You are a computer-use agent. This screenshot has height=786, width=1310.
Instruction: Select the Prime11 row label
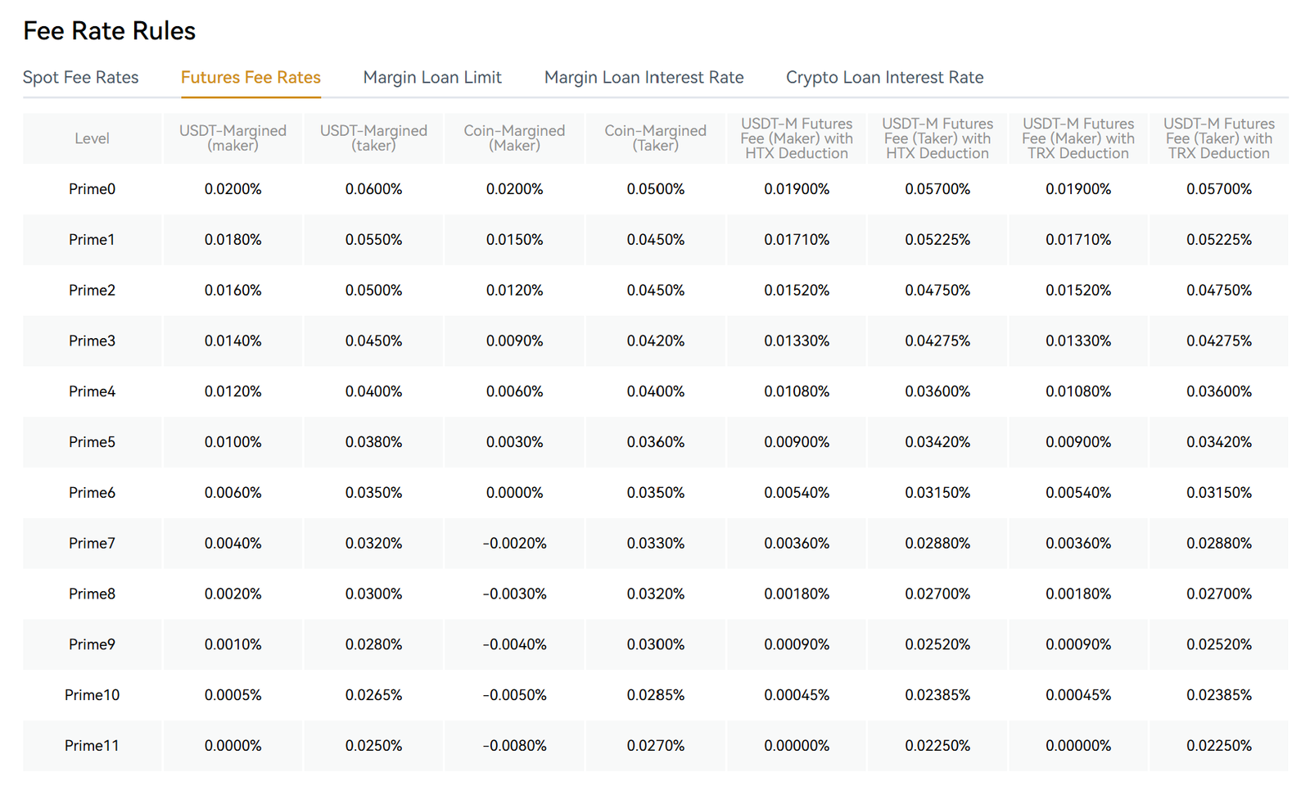point(92,745)
